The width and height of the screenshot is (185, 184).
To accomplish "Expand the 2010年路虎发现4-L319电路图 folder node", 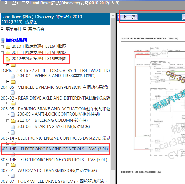I will [x=2, y=47].
